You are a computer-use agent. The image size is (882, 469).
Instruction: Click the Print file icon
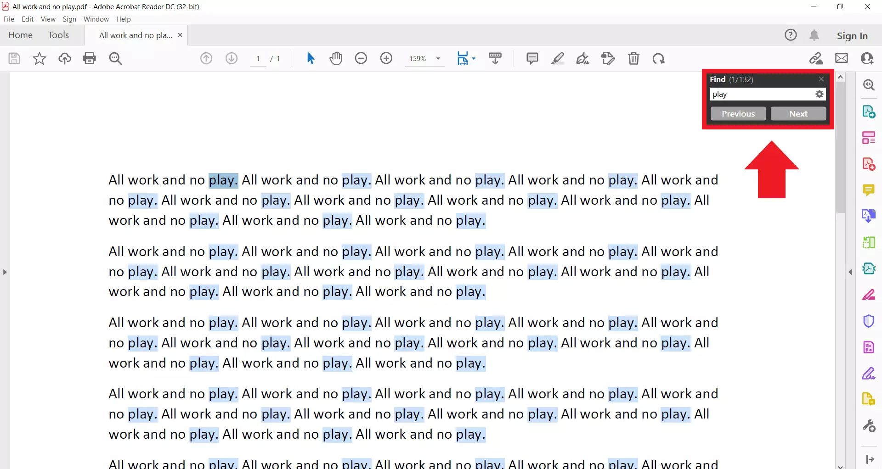[x=90, y=58]
